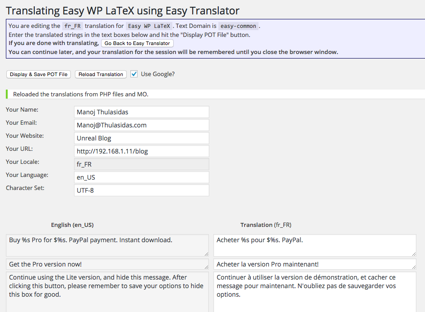425x312 pixels.
Task: Click the Display & Save POT File button
Action: coord(38,74)
